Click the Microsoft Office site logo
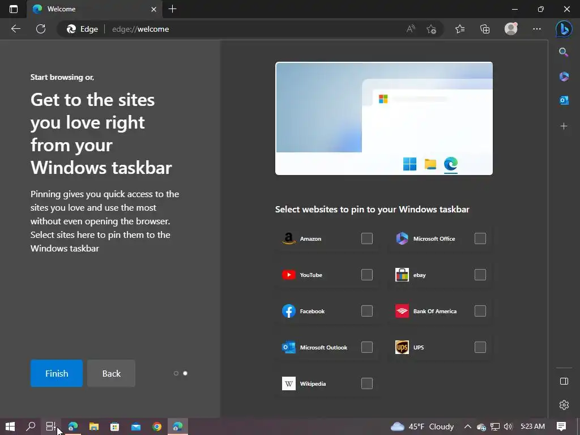Screen dimensions: 580x435 [x=402, y=238]
